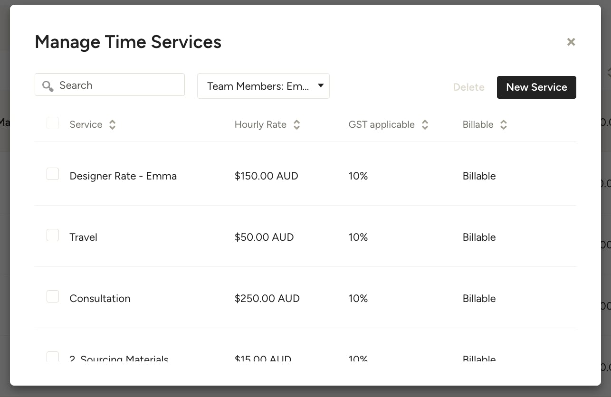Sort by Billable column arrows
The height and width of the screenshot is (397, 611).
pyautogui.click(x=504, y=125)
